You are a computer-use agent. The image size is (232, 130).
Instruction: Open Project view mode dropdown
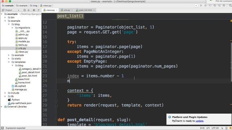[x=18, y=10]
